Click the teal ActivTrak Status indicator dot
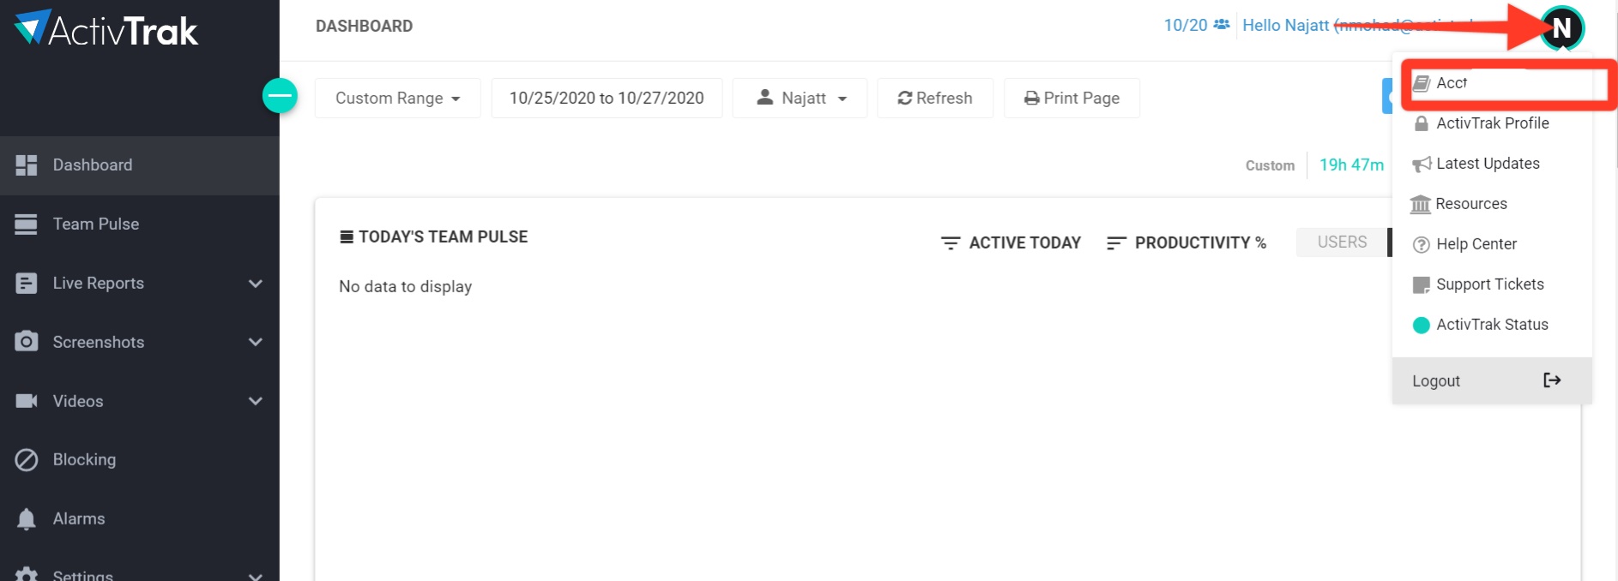This screenshot has height=581, width=1618. click(1421, 325)
